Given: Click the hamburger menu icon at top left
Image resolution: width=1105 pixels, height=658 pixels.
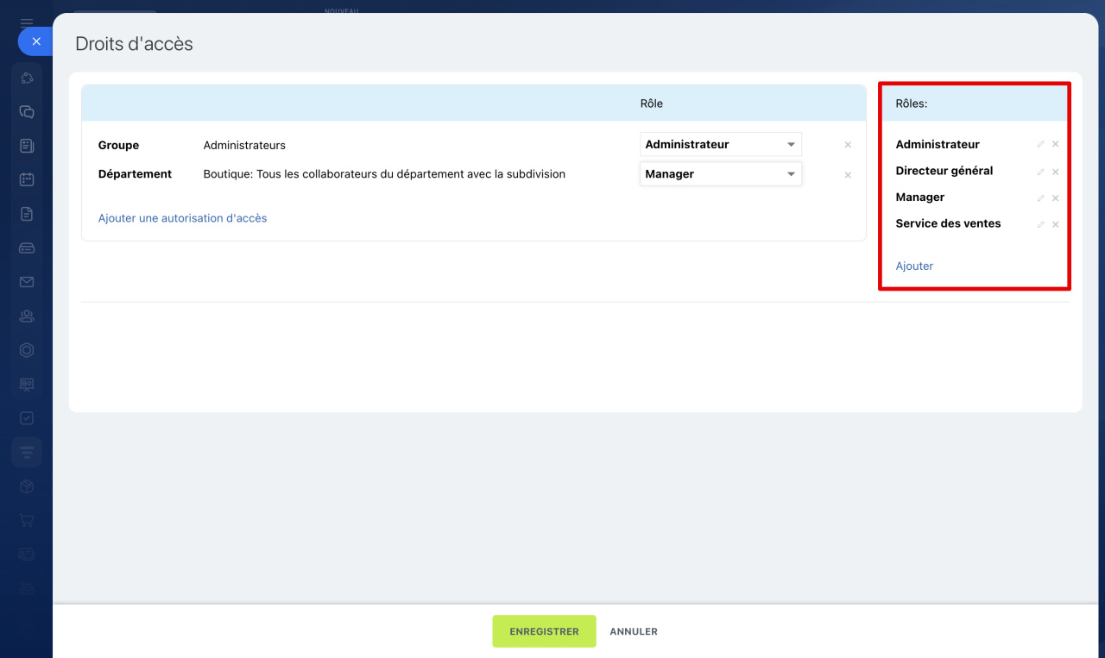Looking at the screenshot, I should 27,23.
